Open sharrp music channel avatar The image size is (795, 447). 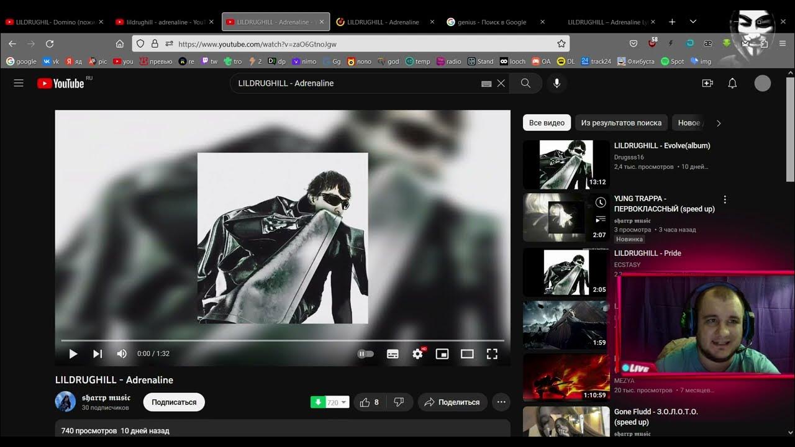tap(65, 402)
